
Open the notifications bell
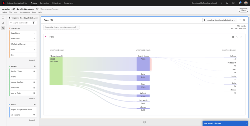point(240,3)
